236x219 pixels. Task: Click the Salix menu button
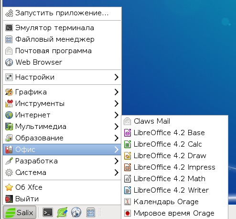click(20, 212)
